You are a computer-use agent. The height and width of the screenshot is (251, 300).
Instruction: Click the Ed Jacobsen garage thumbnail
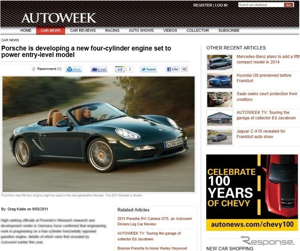tap(220, 118)
